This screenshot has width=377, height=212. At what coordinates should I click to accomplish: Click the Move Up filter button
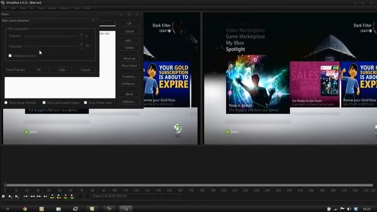click(130, 58)
